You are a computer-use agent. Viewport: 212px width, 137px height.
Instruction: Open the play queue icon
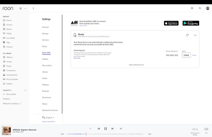pos(121,129)
